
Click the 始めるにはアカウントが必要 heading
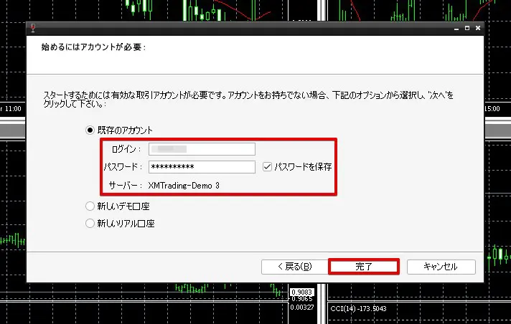tap(94, 47)
